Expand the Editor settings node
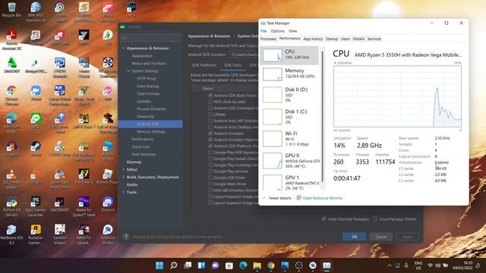The width and height of the screenshot is (486, 273). pos(123,169)
